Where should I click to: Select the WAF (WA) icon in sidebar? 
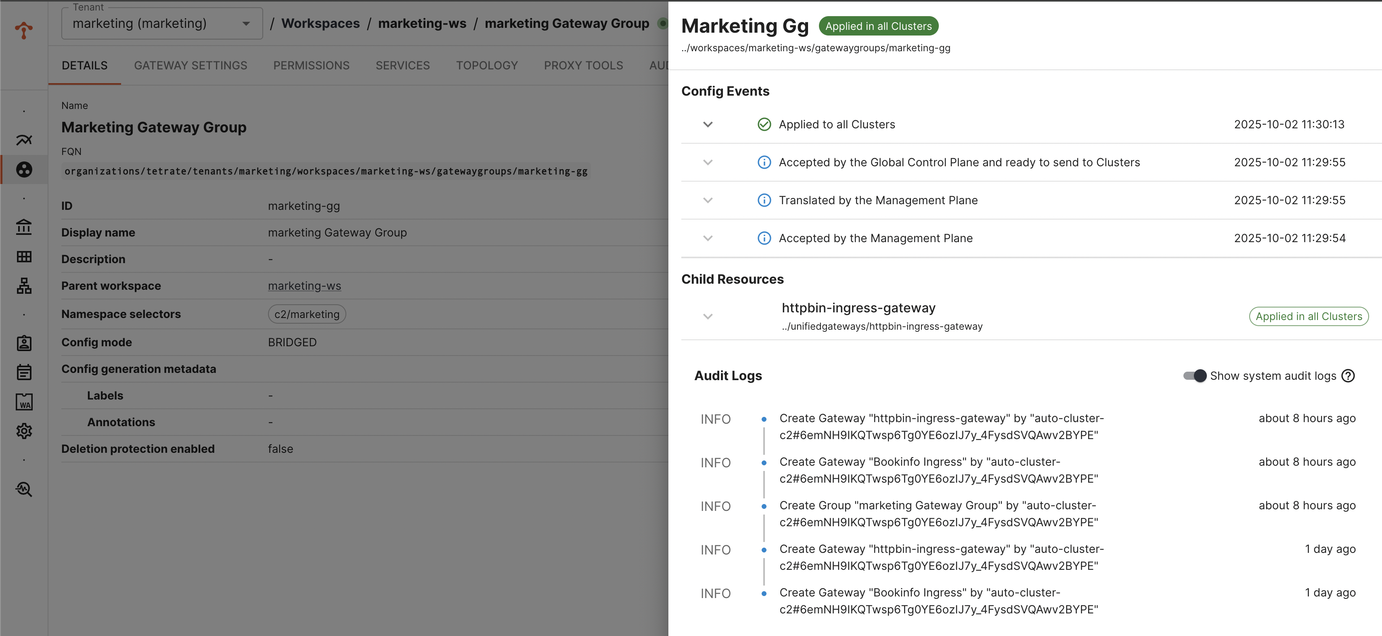click(x=24, y=402)
